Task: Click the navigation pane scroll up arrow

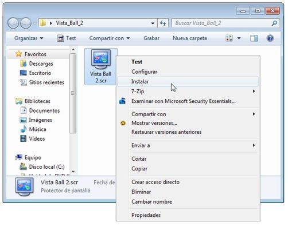Action: 73,50
